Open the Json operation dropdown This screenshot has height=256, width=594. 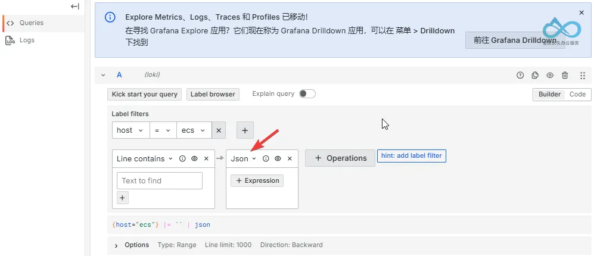244,159
